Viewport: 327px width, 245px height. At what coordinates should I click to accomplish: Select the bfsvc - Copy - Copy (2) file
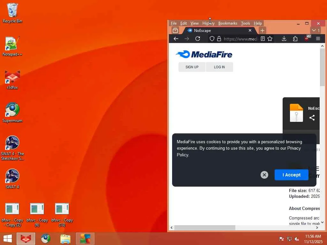[12, 215]
